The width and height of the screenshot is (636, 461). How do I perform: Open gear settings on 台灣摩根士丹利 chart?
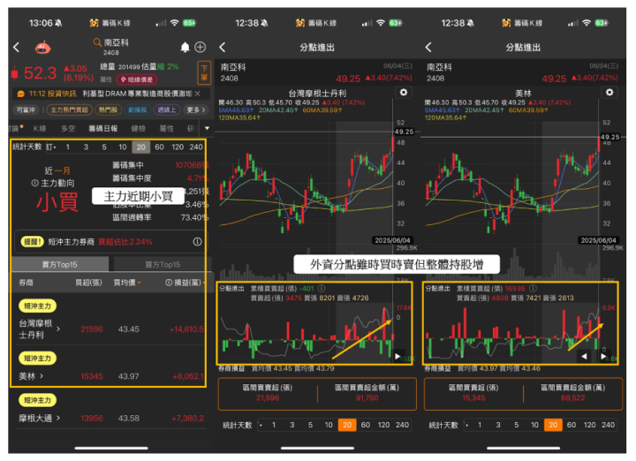(404, 93)
